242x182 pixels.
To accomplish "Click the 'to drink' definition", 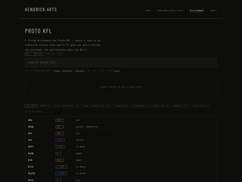I will (81, 173).
